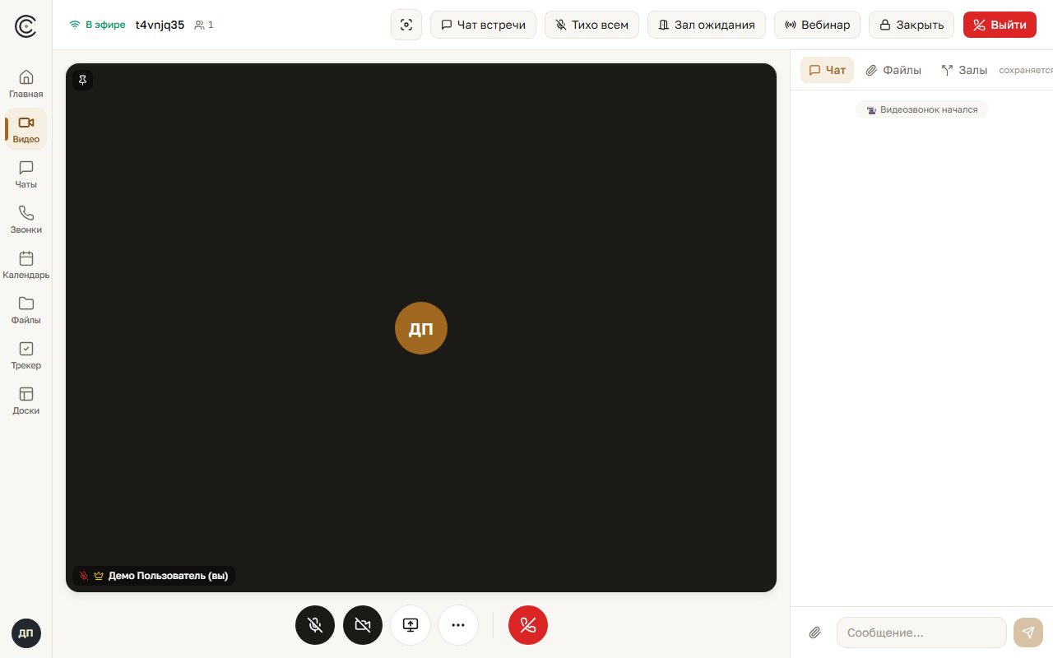Screen dimensions: 1053x658
Task: Open the Главная home section
Action: coord(26,84)
